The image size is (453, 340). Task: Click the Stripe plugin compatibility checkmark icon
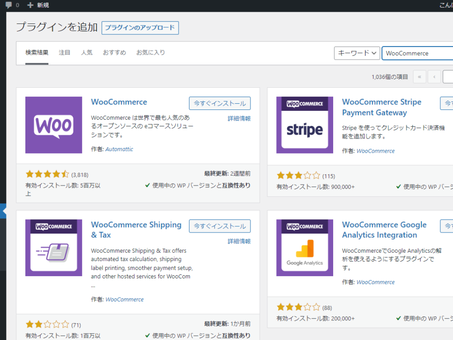pos(398,187)
